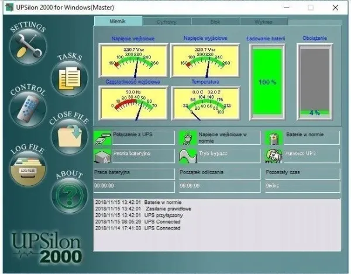Click the Autotest UPS icon
This screenshot has height=274, width=351.
(x=274, y=155)
